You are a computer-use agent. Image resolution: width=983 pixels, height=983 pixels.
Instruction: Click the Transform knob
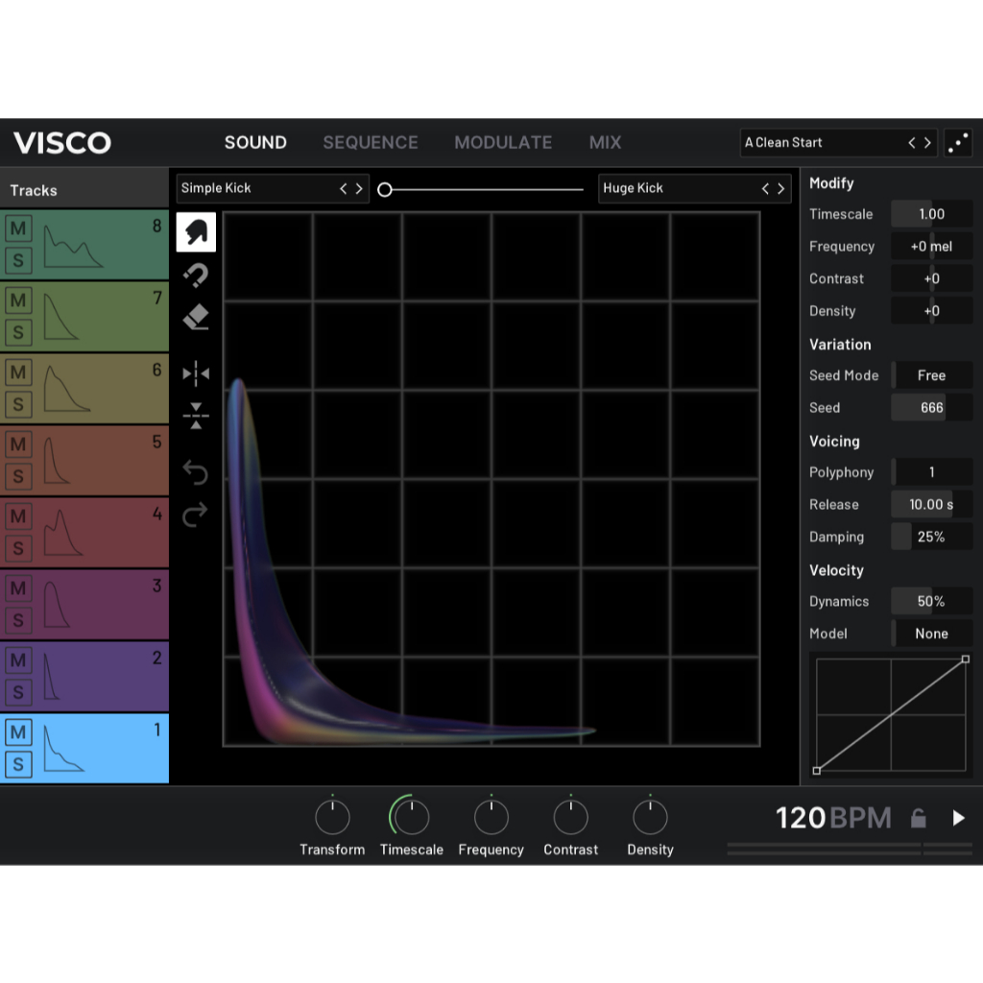(332, 818)
